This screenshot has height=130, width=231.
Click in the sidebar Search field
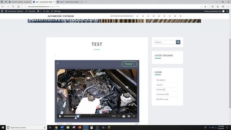click(165, 42)
